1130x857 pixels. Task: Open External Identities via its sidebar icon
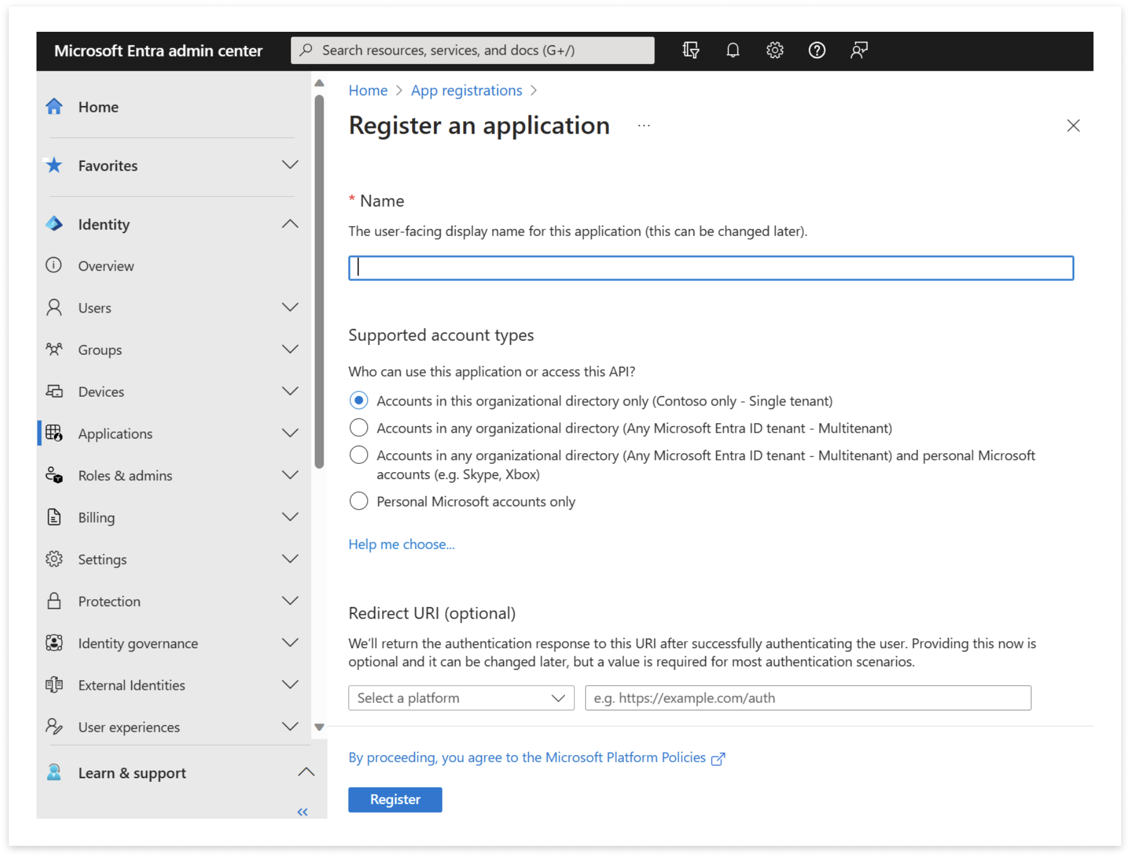pos(54,685)
